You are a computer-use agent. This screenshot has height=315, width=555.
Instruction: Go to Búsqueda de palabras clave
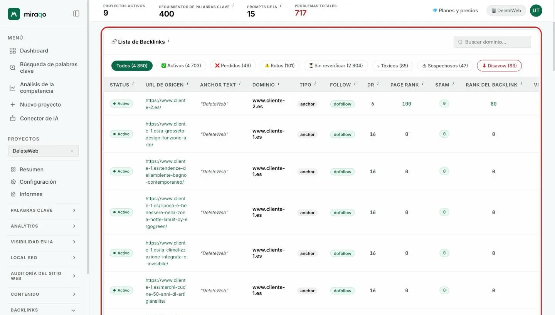tap(44, 68)
